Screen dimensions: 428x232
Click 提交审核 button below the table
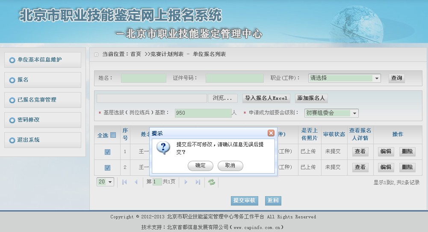tap(244, 200)
